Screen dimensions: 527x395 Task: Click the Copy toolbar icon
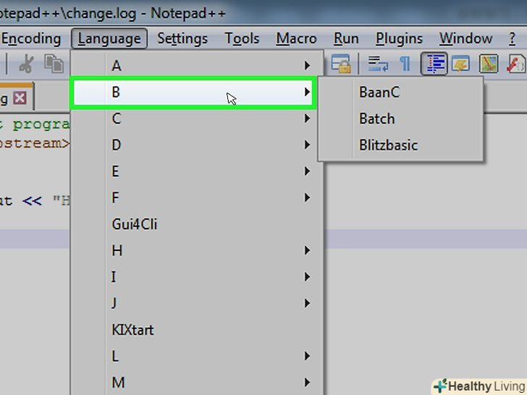click(54, 64)
